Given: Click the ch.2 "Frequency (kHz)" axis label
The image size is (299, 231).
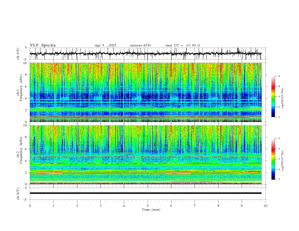Looking at the screenshot, I should [22, 150].
